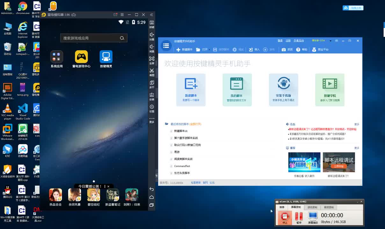
Task: Click the 安装 APK install sidebar icon
Action: coord(152,96)
